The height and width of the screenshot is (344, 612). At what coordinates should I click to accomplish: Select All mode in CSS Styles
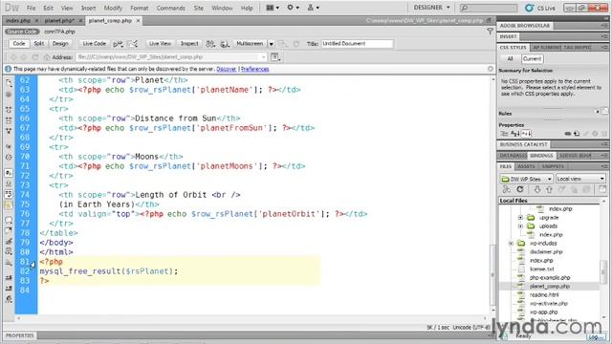click(510, 59)
